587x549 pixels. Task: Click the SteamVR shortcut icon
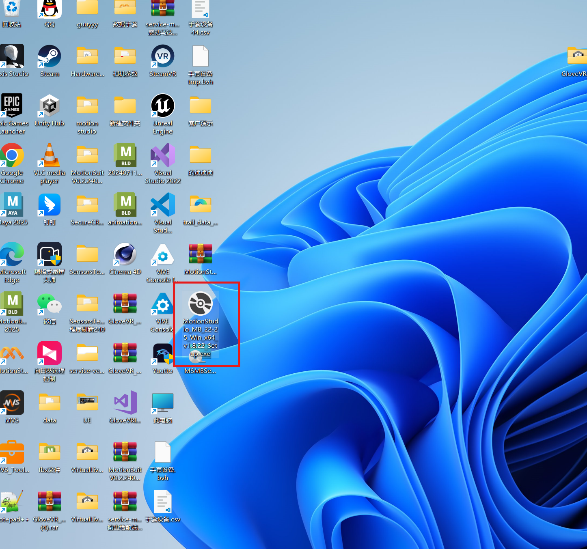(163, 57)
